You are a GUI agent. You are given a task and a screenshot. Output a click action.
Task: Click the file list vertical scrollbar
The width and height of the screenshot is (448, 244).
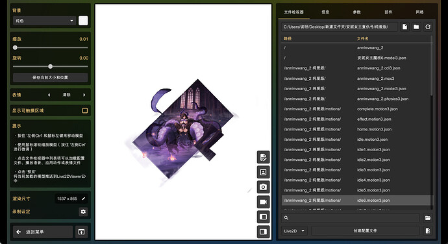[432, 66]
